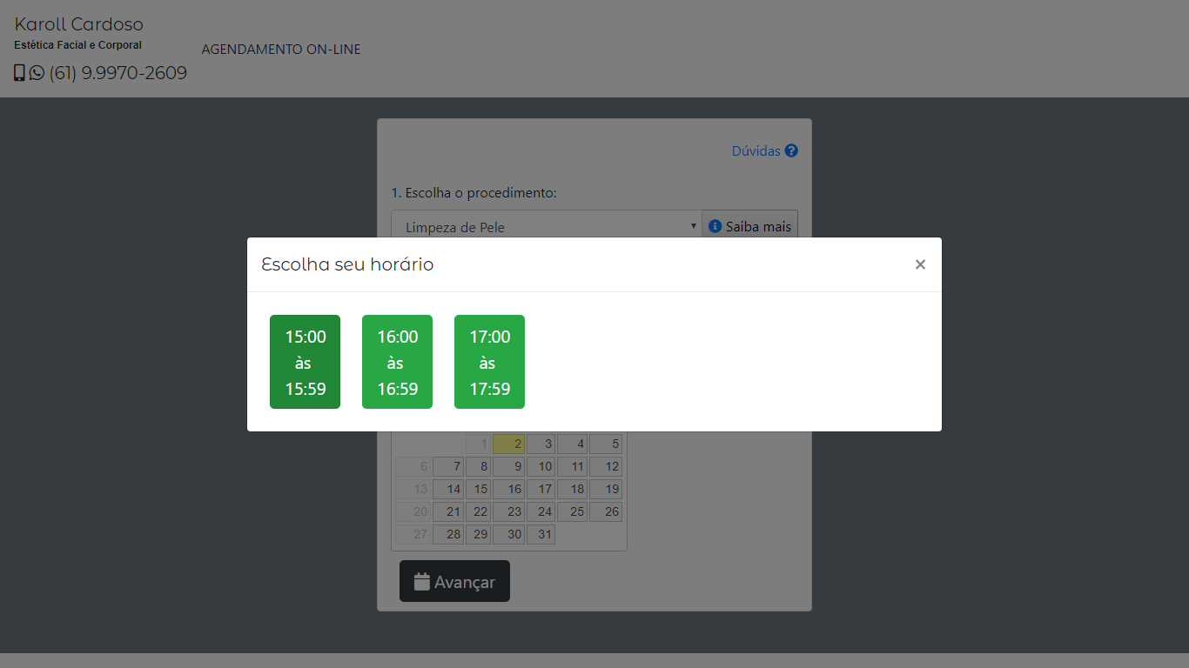The height and width of the screenshot is (668, 1189).
Task: Pick the 17:00 às 17:59 time slot
Action: [x=489, y=362]
